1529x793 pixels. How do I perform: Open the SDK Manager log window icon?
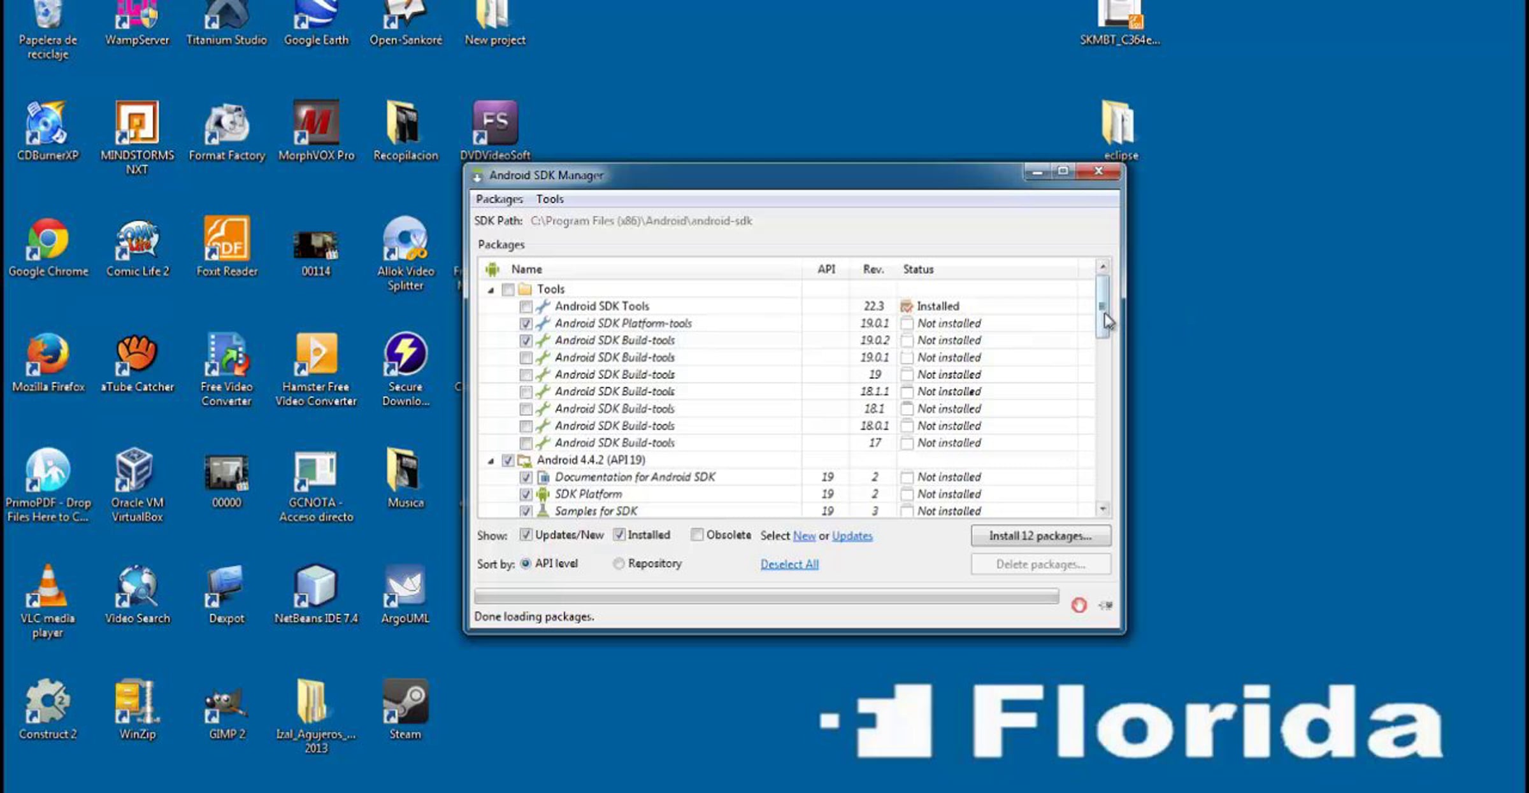pyautogui.click(x=1105, y=605)
